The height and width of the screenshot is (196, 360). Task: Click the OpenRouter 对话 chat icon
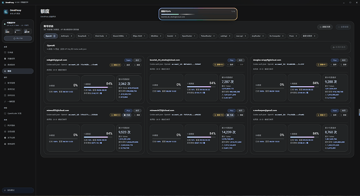tap(5, 113)
